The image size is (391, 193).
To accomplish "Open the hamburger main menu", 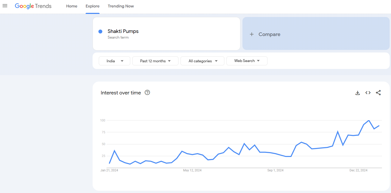I will tap(5, 6).
